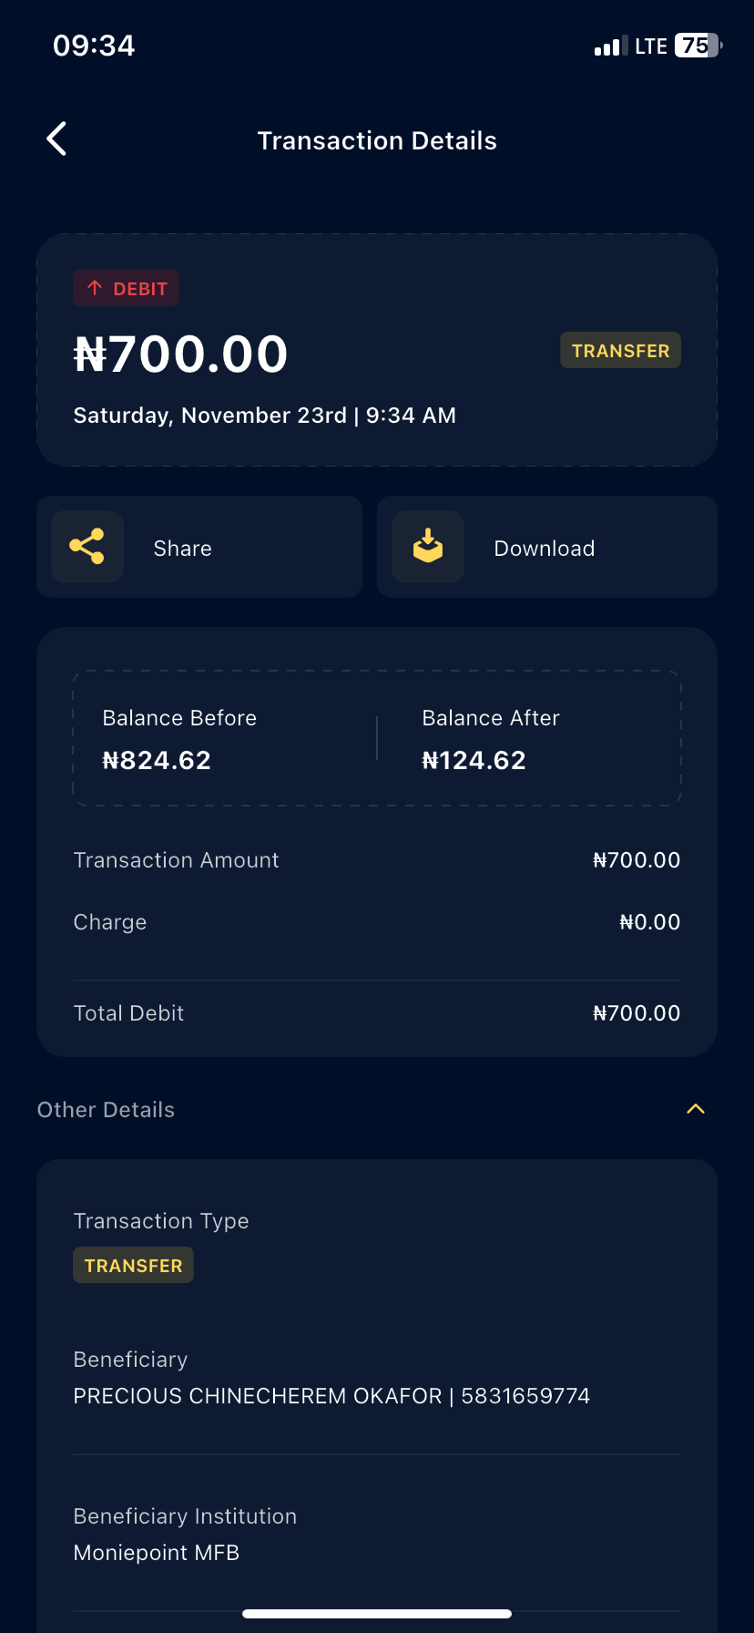Screen dimensions: 754x1633
Task: Check the battery level indicator
Action: coord(697,46)
